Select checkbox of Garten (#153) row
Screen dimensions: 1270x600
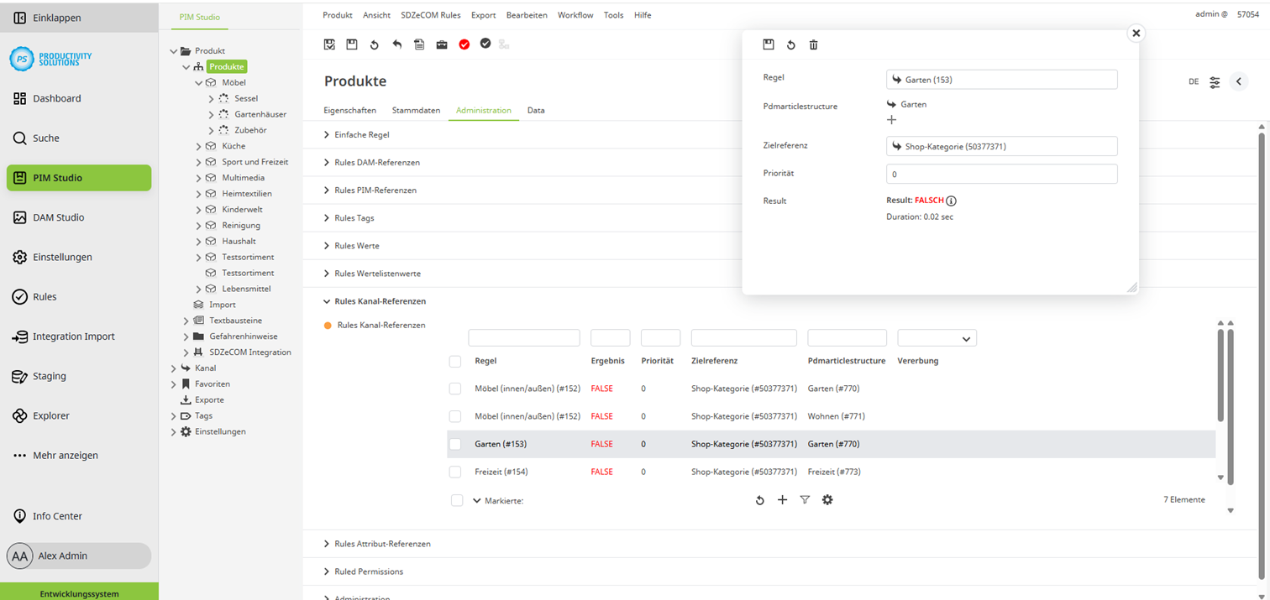pos(455,444)
